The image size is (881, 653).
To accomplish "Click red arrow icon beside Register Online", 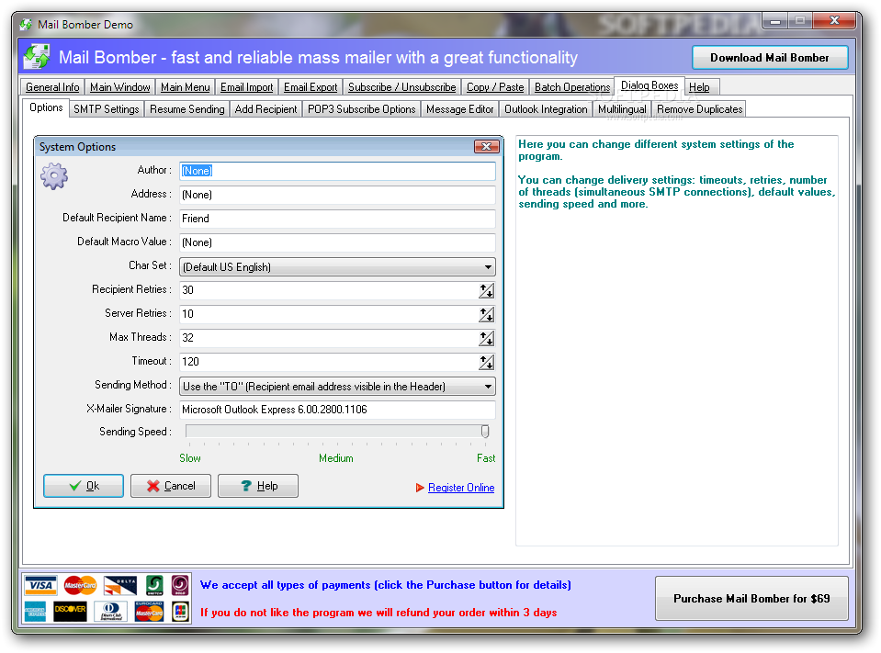I will pyautogui.click(x=420, y=488).
